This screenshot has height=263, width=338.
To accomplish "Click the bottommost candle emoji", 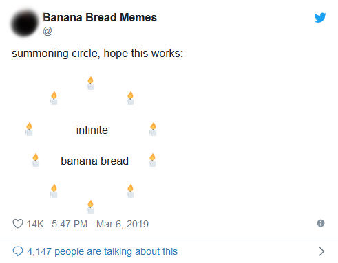I will [x=90, y=207].
